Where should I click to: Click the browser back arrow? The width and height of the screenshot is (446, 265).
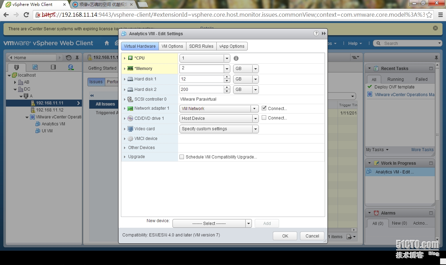point(6,15)
